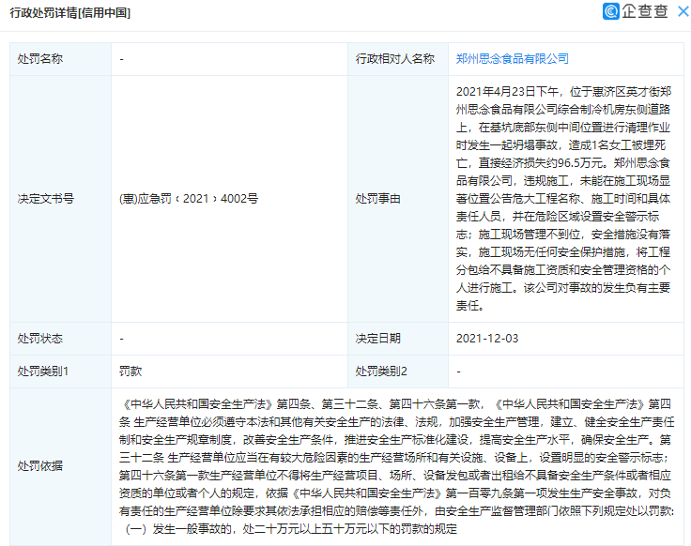
Task: Select the decision date 2021-12-03
Action: pyautogui.click(x=487, y=339)
